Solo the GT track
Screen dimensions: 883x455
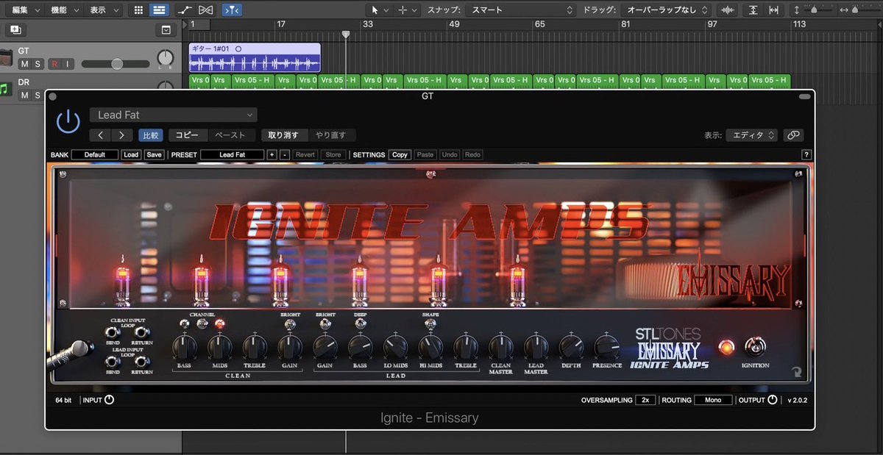point(37,64)
